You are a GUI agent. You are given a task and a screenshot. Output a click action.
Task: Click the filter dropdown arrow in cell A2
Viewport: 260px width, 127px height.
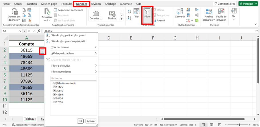coord(42,51)
